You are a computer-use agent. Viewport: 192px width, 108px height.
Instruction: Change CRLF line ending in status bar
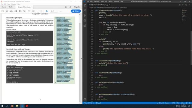(x=178, y=103)
